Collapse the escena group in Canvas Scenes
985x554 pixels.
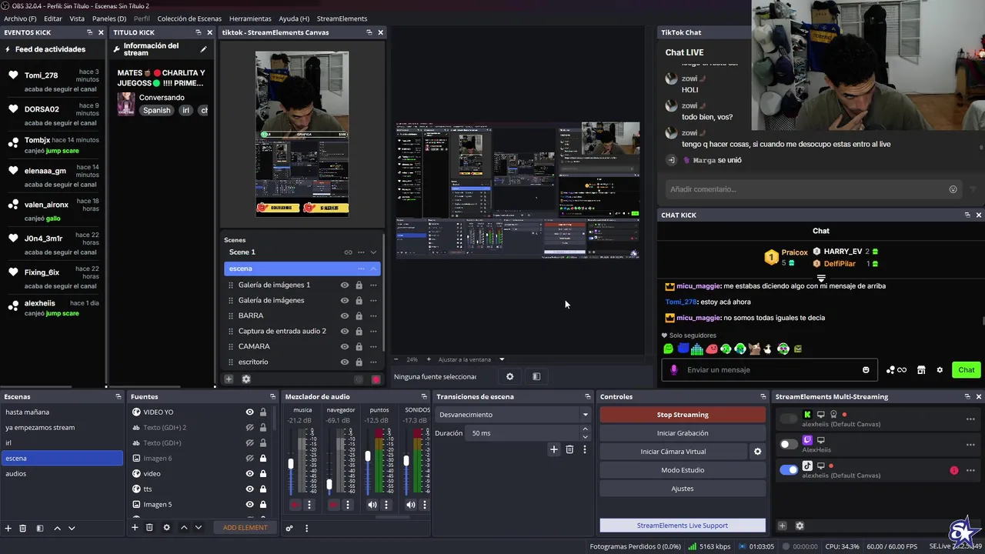[373, 269]
